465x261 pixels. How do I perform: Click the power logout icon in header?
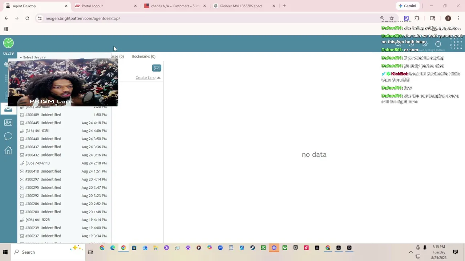coord(438,44)
